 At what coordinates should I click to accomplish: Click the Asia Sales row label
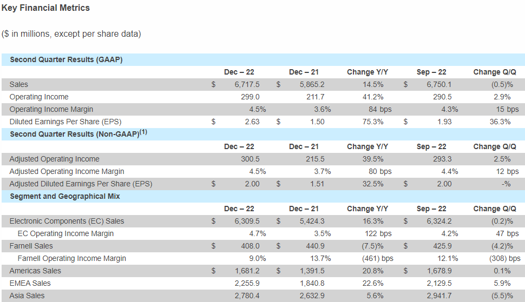click(27, 296)
